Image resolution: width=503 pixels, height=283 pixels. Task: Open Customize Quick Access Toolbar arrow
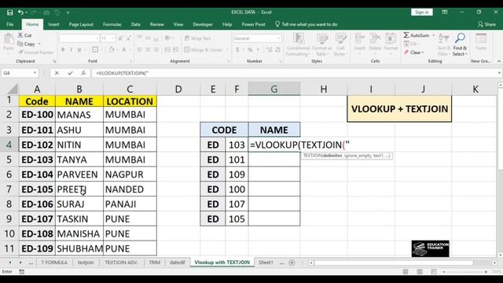tap(68, 13)
